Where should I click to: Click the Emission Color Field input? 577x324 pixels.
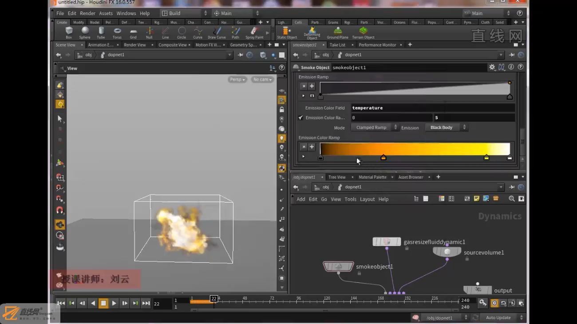point(433,108)
